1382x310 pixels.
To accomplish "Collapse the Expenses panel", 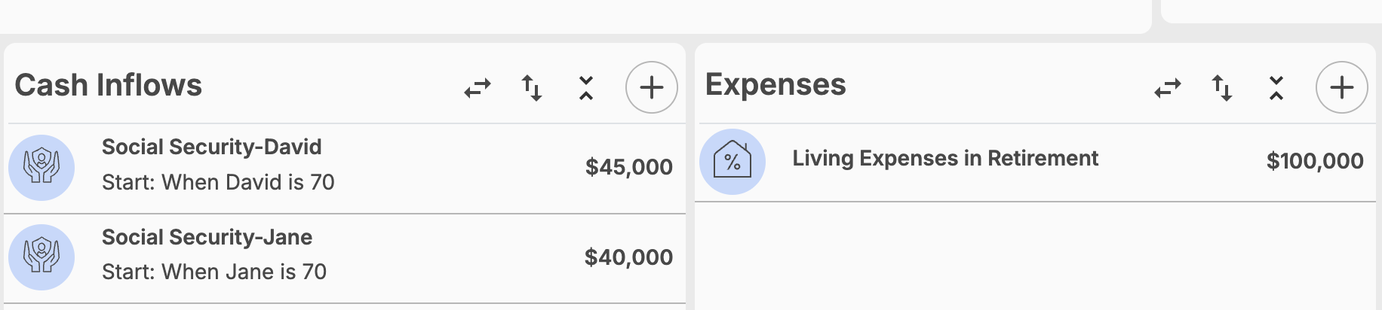I will (1276, 88).
